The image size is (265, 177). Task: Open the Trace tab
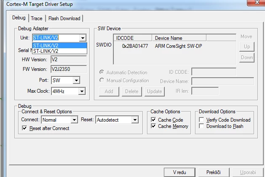pyautogui.click(x=37, y=18)
